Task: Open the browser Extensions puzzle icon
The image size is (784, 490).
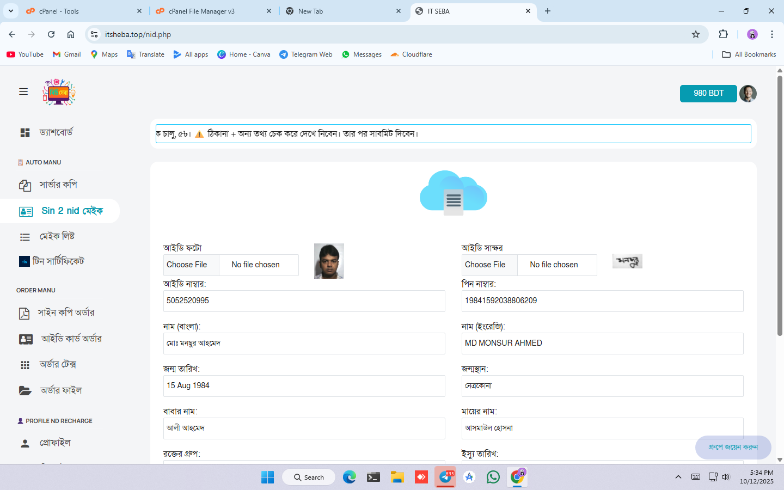Action: point(723,34)
